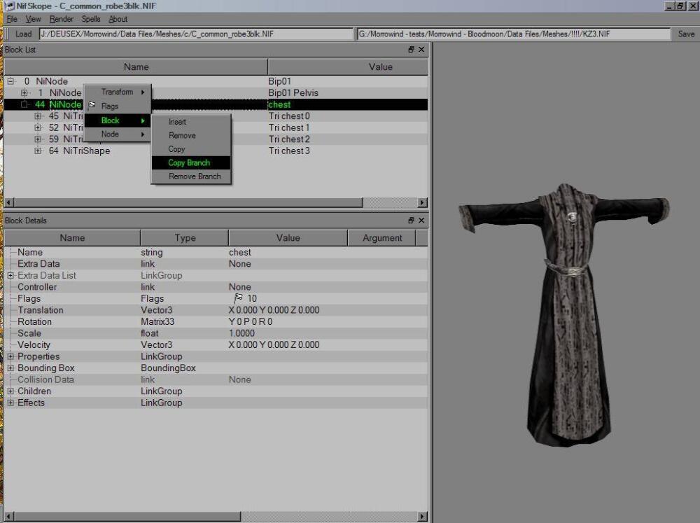
Task: Open the Render menu
Action: click(62, 19)
